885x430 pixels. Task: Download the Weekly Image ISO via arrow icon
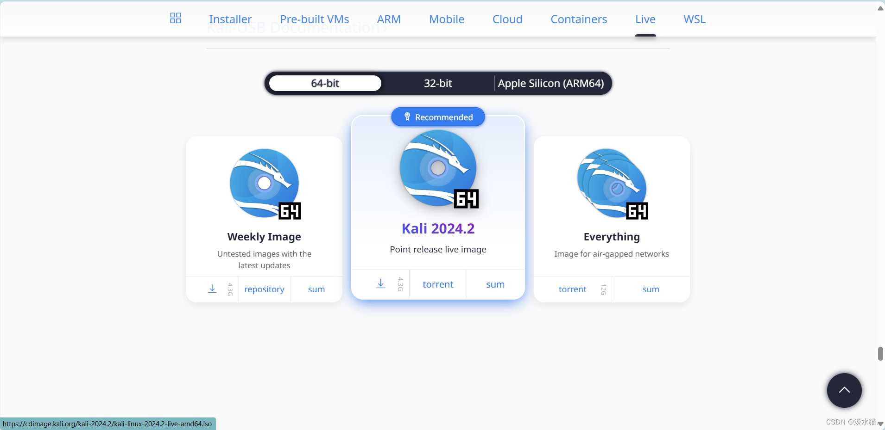212,289
